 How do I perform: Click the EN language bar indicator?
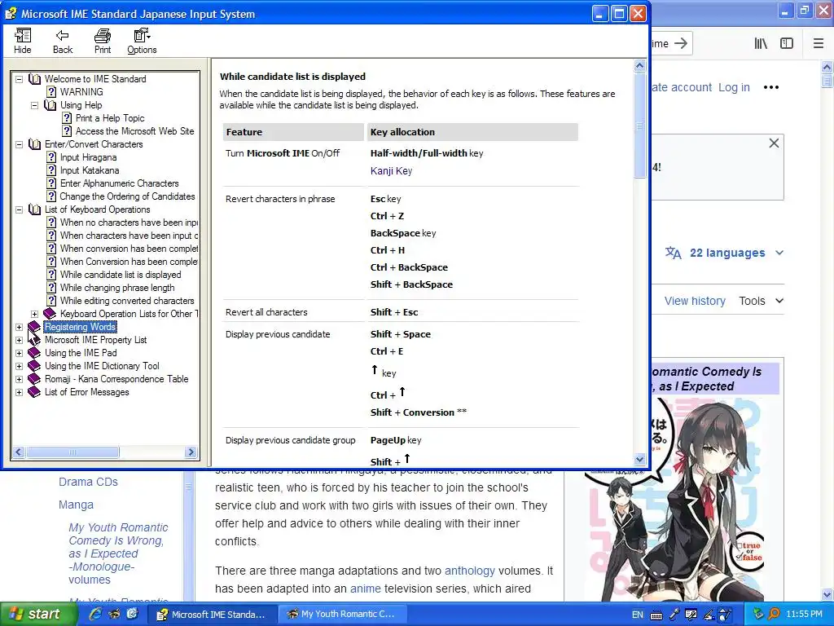[x=637, y=615]
